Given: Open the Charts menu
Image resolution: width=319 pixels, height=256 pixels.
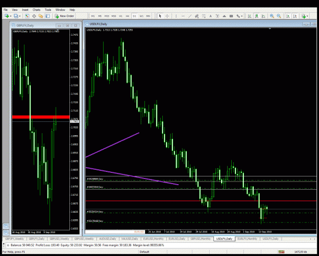Looking at the screenshot, I should 36,10.
